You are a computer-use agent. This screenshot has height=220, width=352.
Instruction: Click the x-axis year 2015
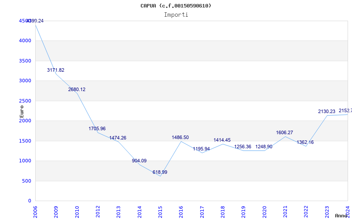point(160,212)
